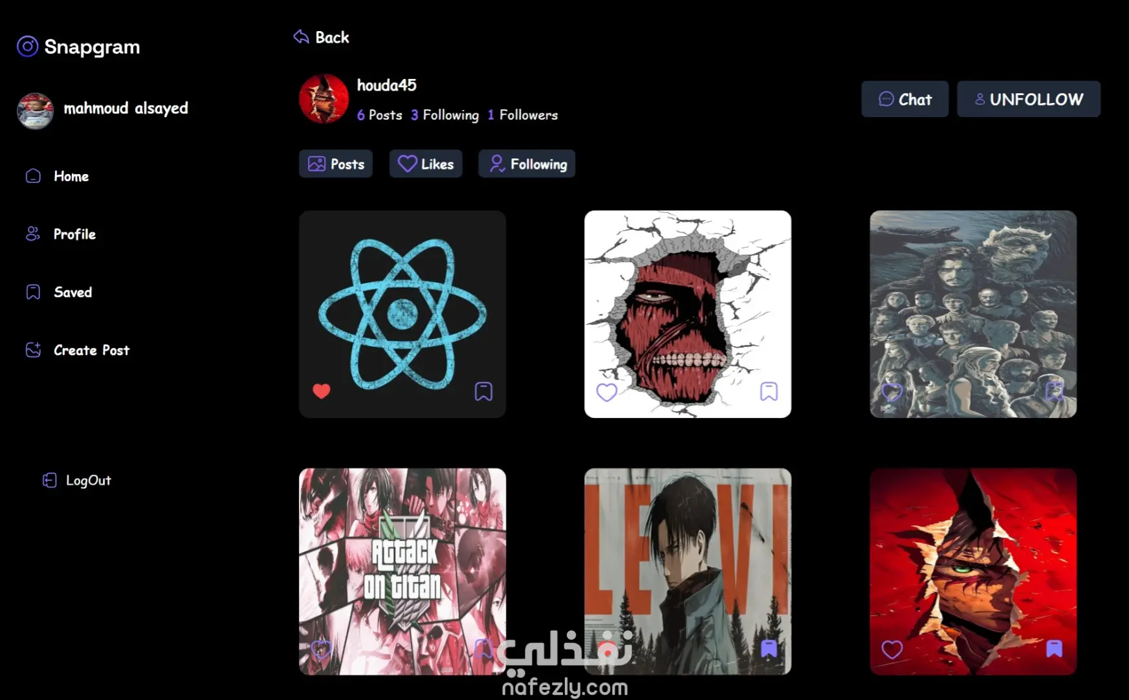Click the user icon in UNFOLLOW button
The width and height of the screenshot is (1129, 700).
pyautogui.click(x=980, y=99)
